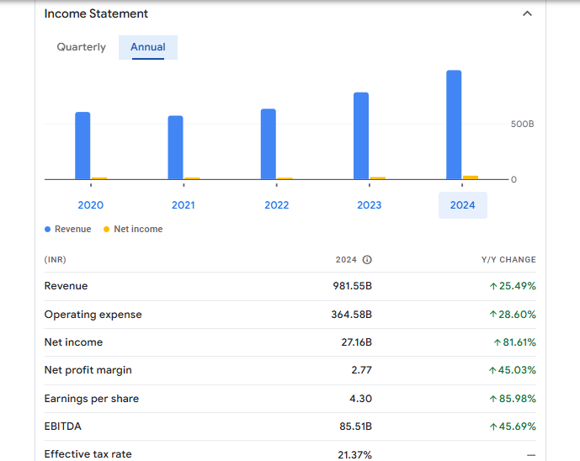Click the 2021 blue revenue bar

175,147
